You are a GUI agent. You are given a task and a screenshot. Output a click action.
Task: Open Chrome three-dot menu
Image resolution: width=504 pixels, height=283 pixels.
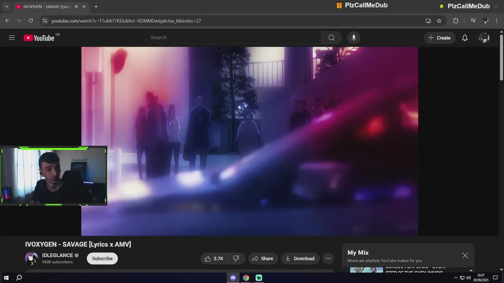497,21
